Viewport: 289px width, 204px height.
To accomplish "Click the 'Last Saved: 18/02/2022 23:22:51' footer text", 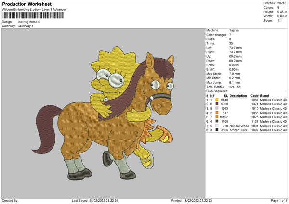I will tap(95, 200).
